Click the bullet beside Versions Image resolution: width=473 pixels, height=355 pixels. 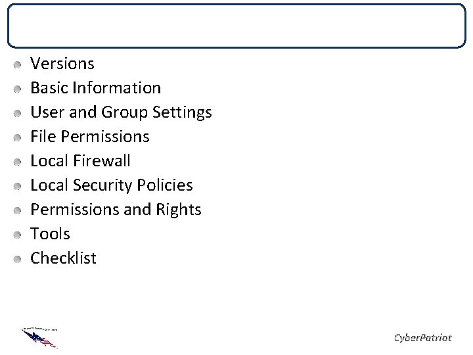[18, 65]
